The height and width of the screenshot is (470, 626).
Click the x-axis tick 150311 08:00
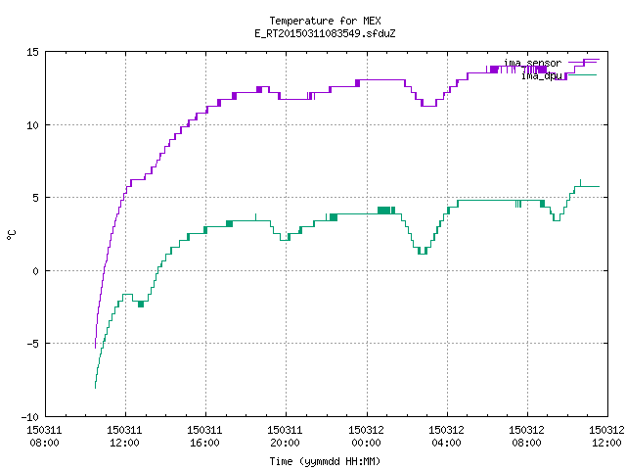[x=44, y=437]
